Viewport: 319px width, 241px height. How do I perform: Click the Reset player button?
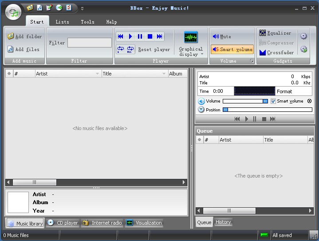pos(154,50)
